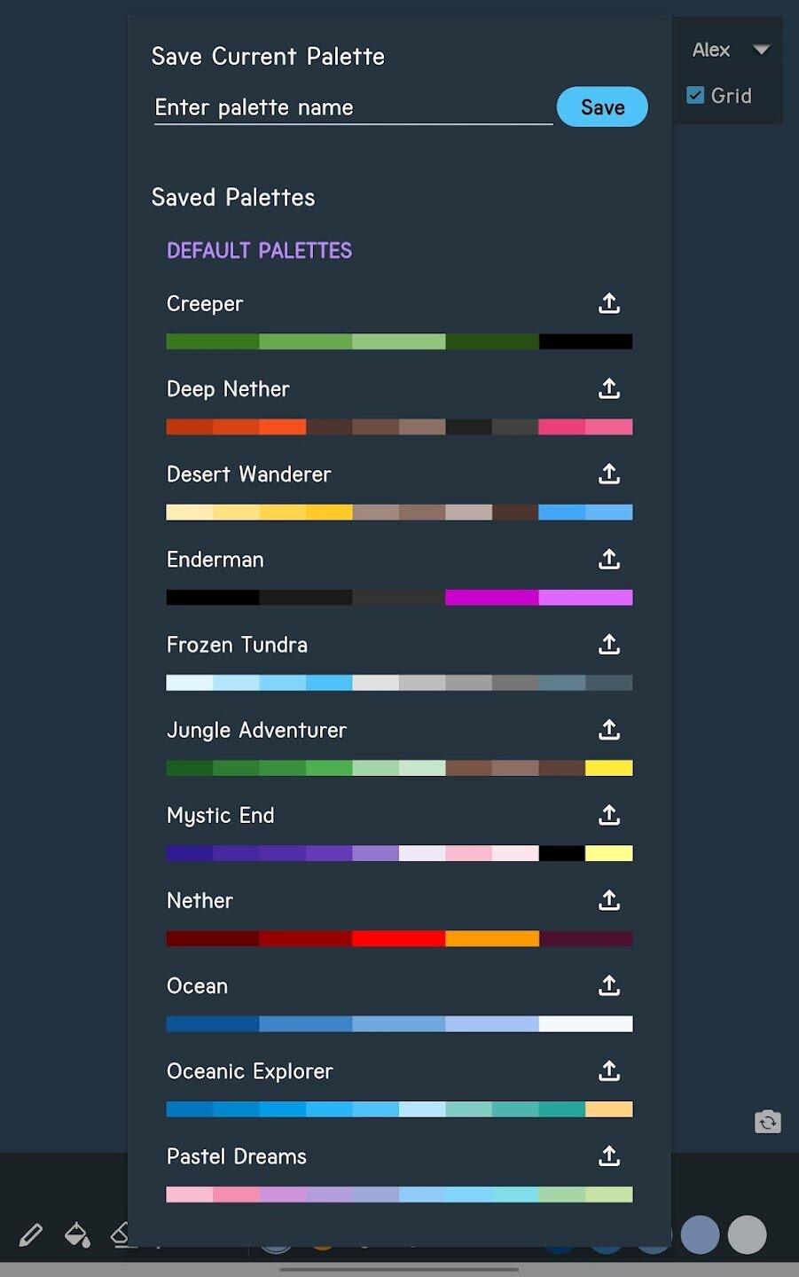The width and height of the screenshot is (799, 1277).
Task: Load the Ocean palette icon
Action: 609,985
